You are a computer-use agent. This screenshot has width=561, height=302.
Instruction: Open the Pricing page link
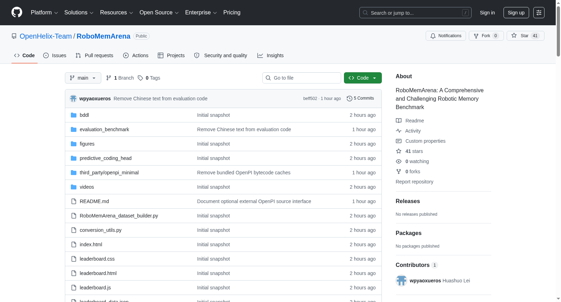(x=232, y=13)
